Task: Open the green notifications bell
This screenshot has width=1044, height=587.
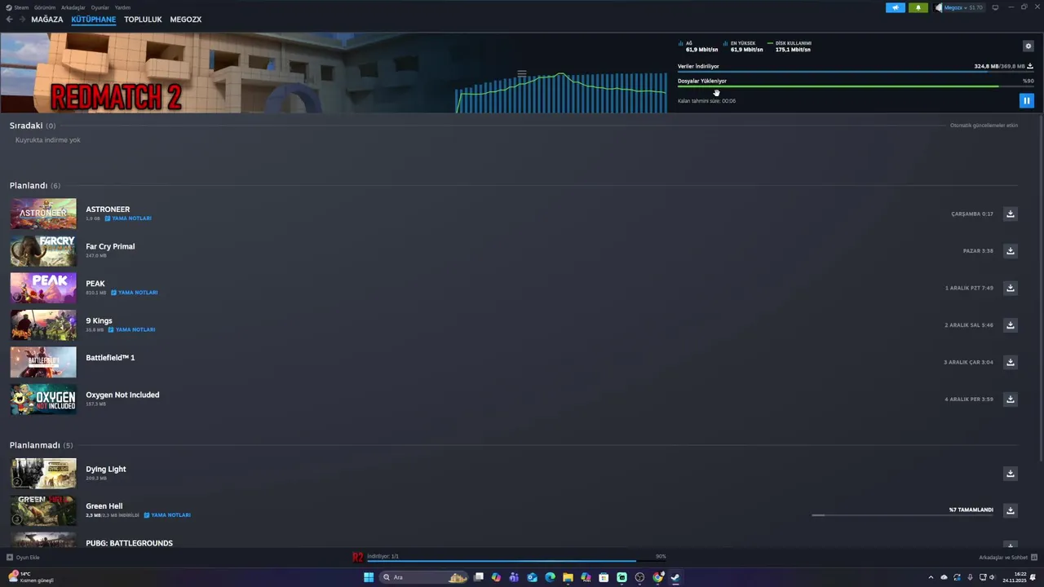Action: click(918, 7)
